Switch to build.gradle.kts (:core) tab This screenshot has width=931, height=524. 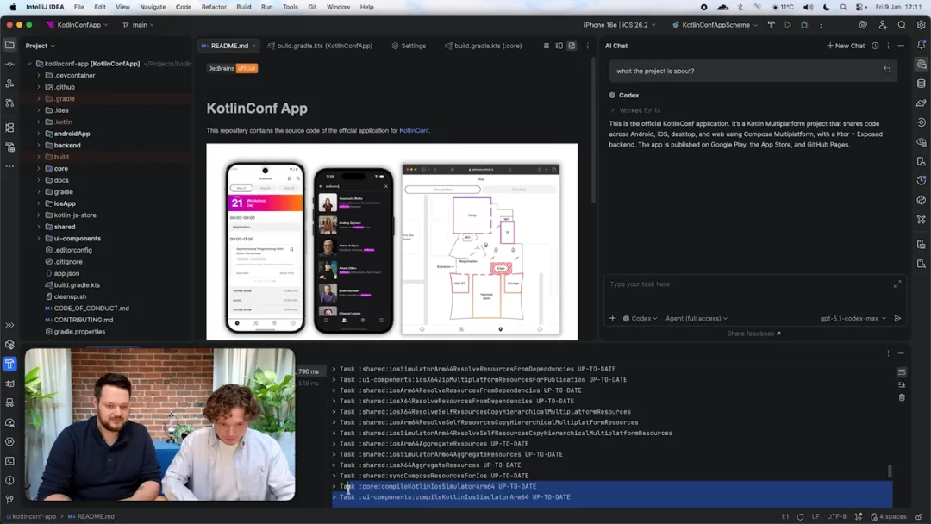click(x=484, y=46)
